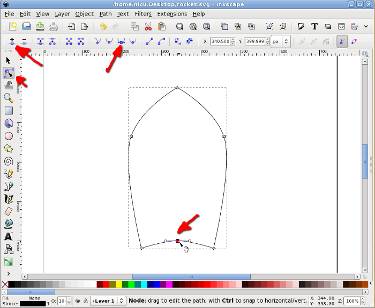Click the Cut scissors icon
This screenshot has height=308, width=375.
pyautogui.click(x=148, y=26)
